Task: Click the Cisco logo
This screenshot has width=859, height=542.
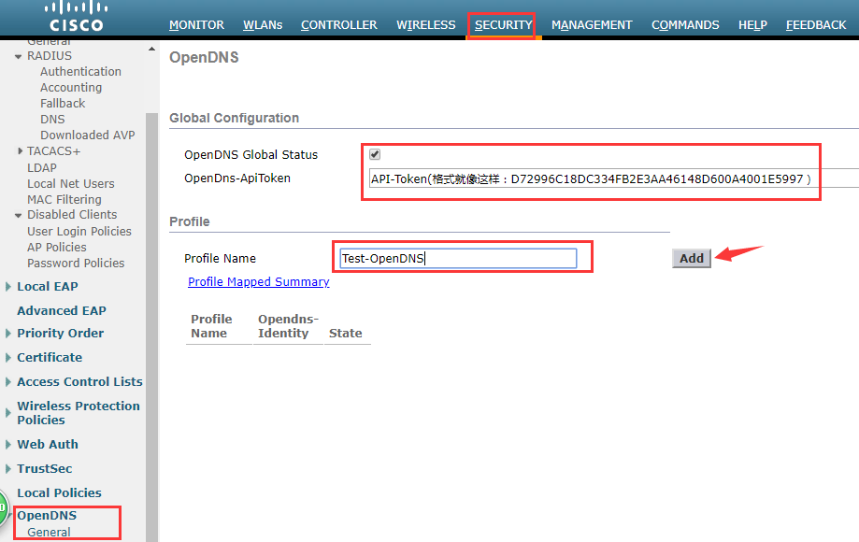Action: pos(76,17)
